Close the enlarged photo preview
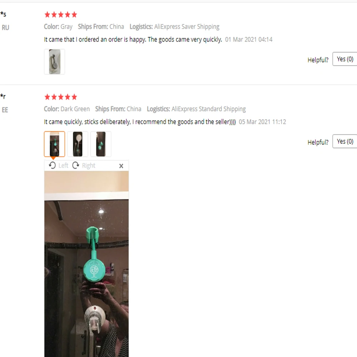The image size is (357, 357). (121, 166)
